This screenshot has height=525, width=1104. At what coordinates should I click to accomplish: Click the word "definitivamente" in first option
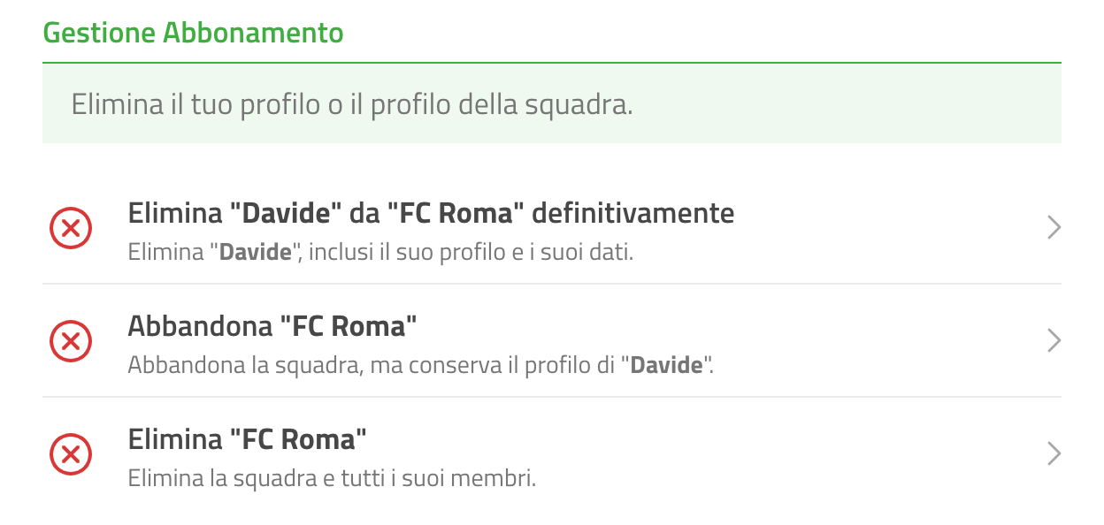[x=633, y=213]
